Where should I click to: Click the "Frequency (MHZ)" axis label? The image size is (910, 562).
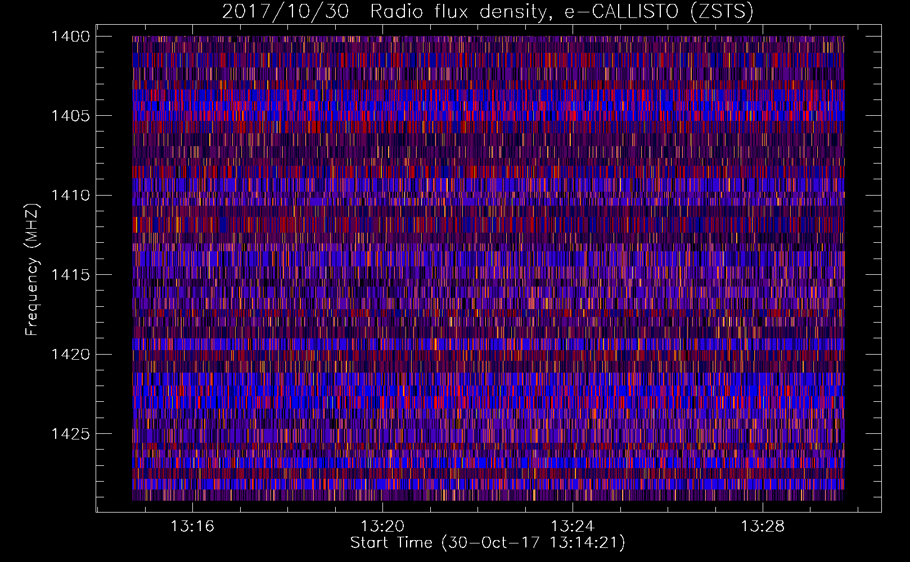pos(33,269)
